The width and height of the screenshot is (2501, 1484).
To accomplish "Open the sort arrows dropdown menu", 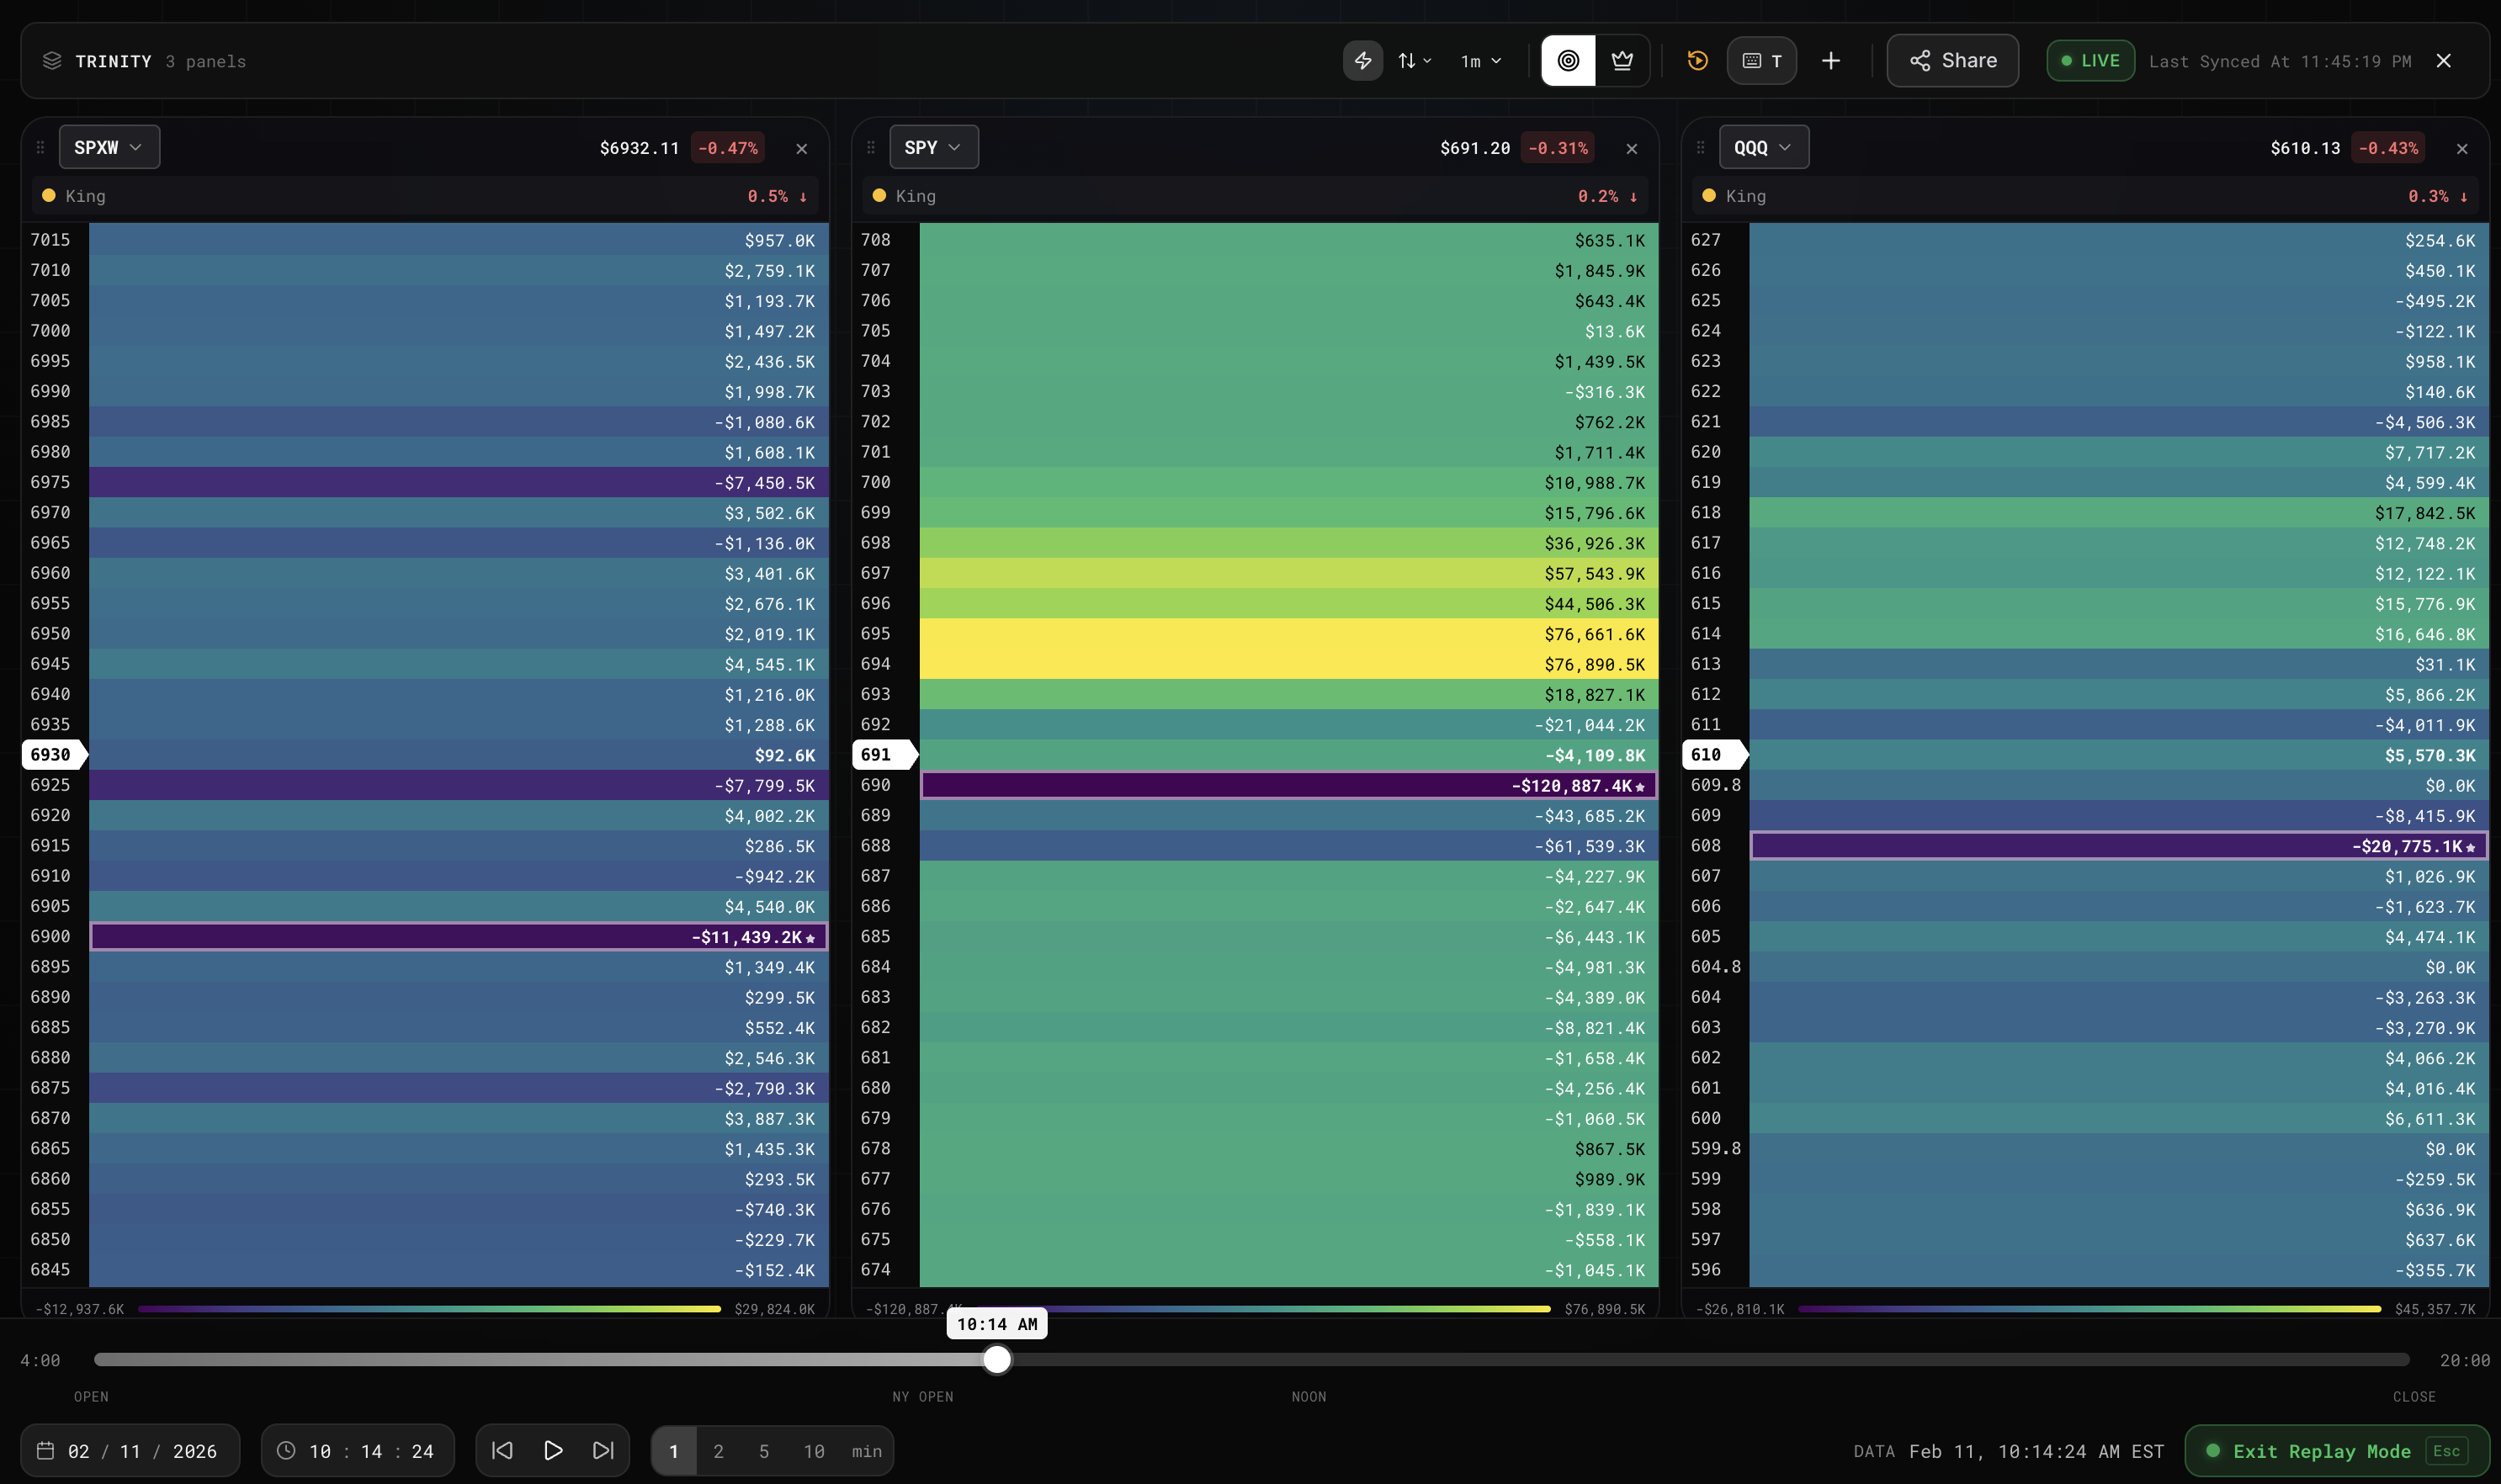I will coord(1414,61).
